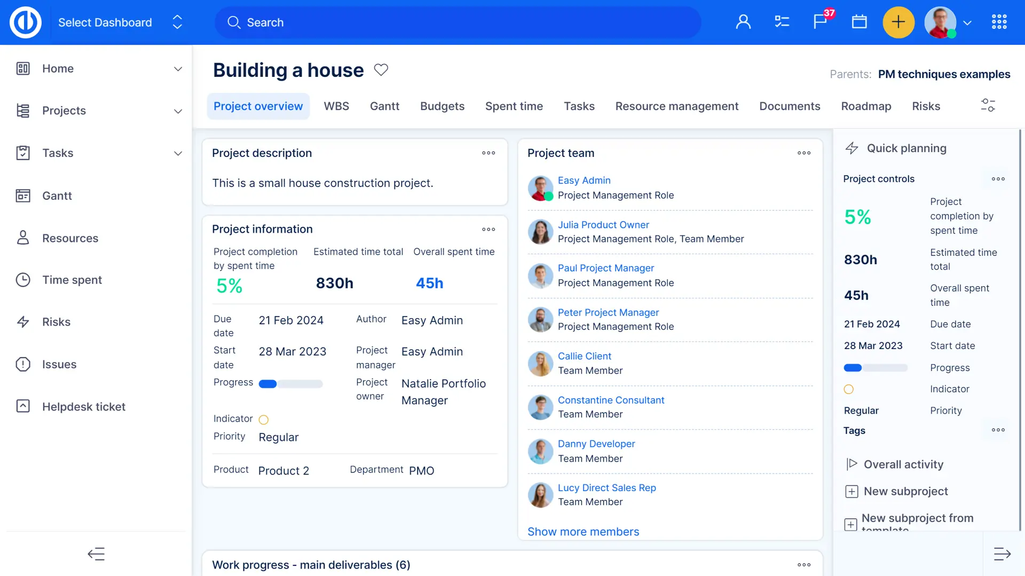Expand the Projects submenu chevron
The image size is (1025, 576).
pyautogui.click(x=178, y=111)
